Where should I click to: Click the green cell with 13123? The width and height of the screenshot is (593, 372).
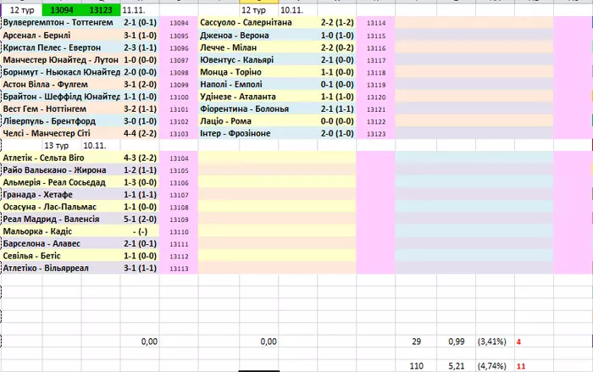(101, 10)
